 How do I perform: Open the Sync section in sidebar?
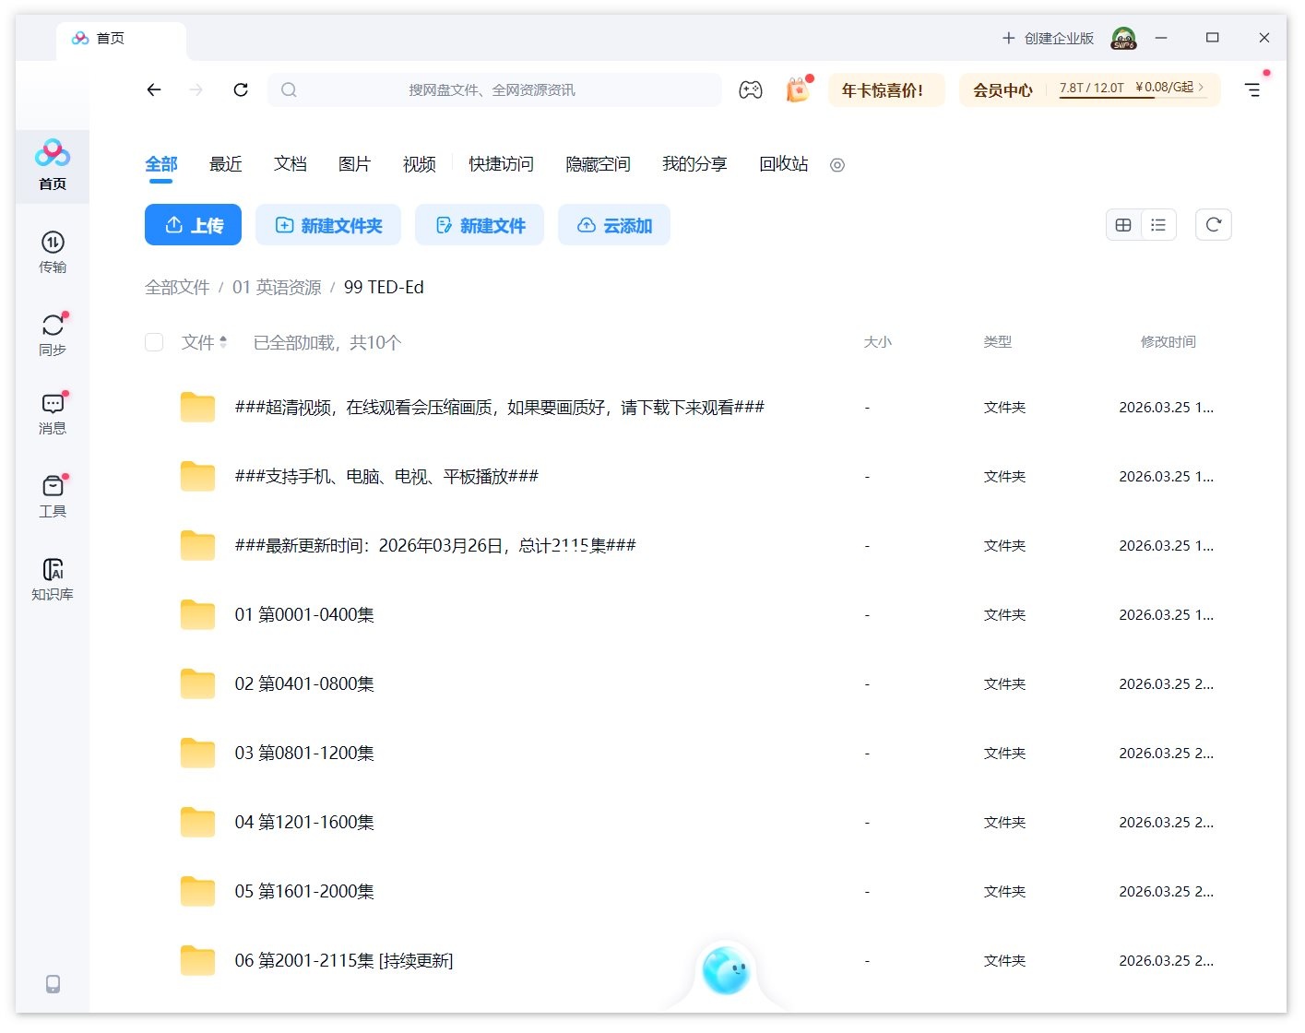click(53, 334)
